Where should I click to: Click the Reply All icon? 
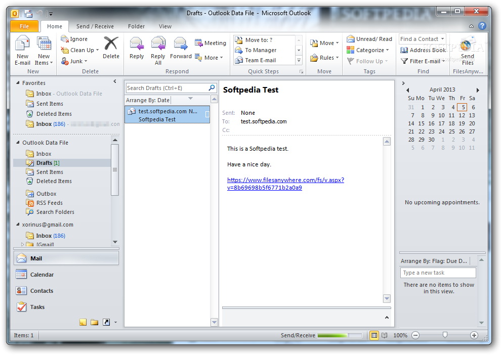tap(158, 44)
